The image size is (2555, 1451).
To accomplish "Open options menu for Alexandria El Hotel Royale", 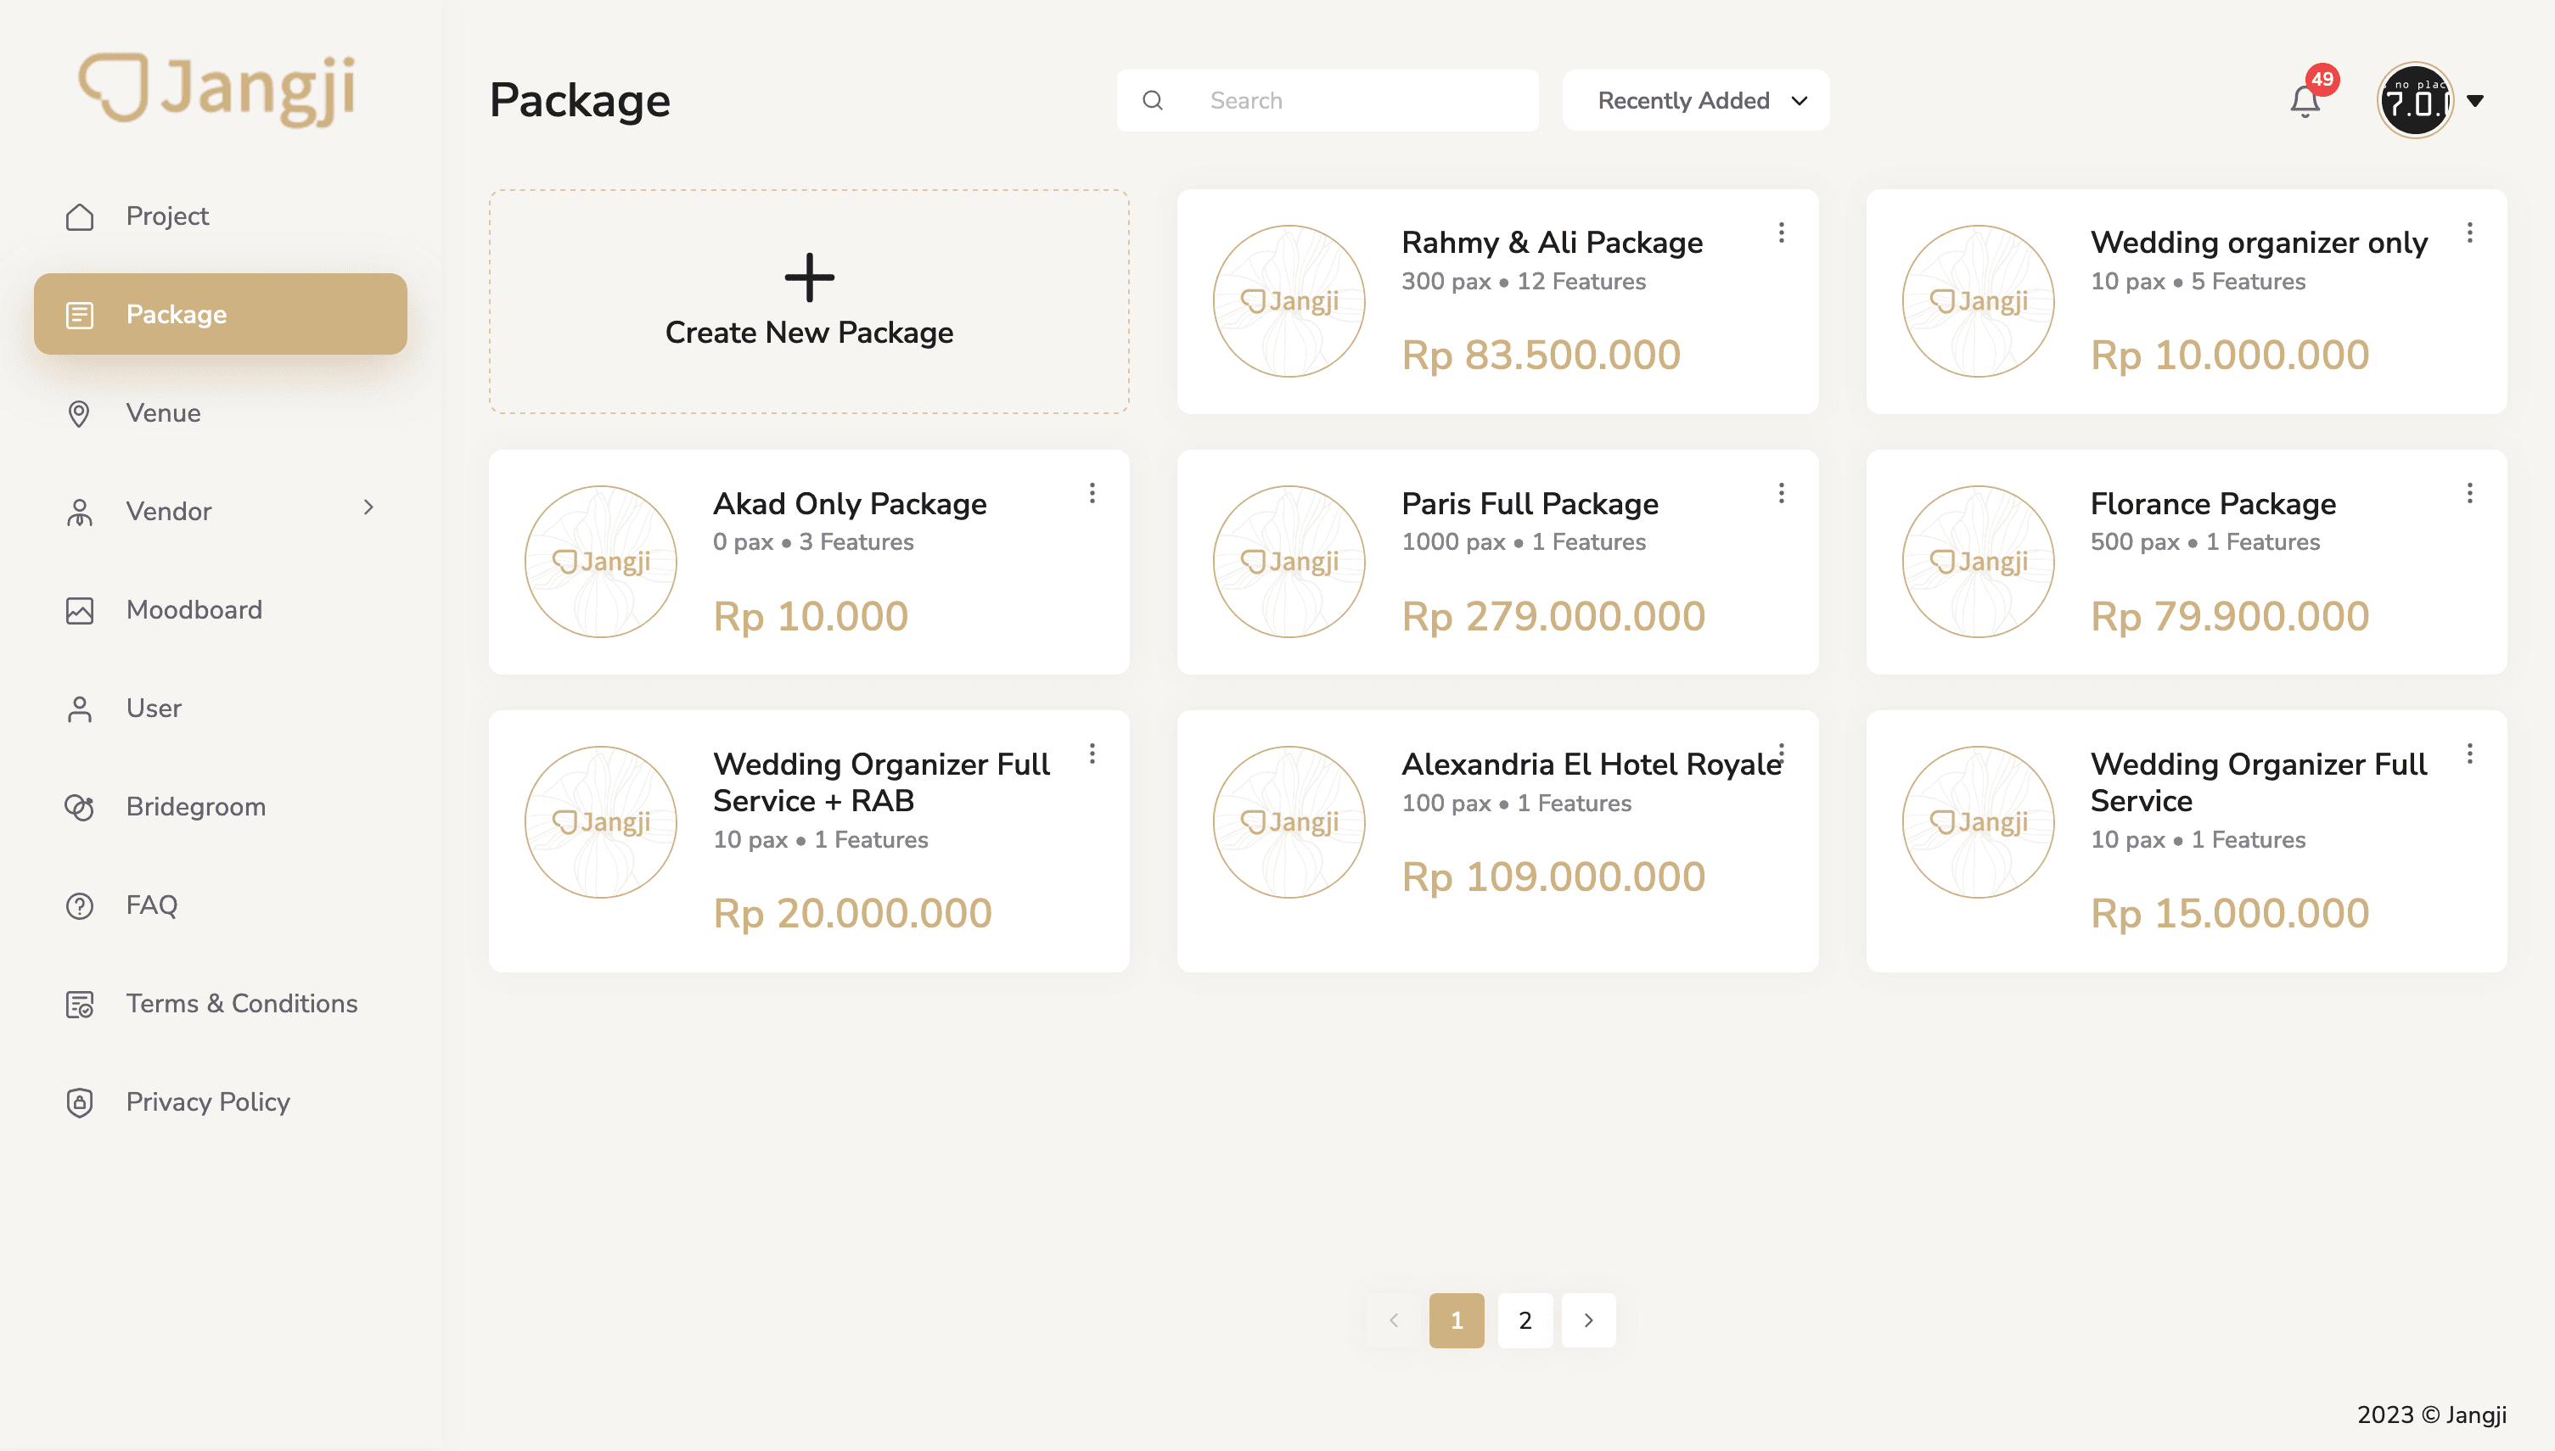I will [1782, 754].
